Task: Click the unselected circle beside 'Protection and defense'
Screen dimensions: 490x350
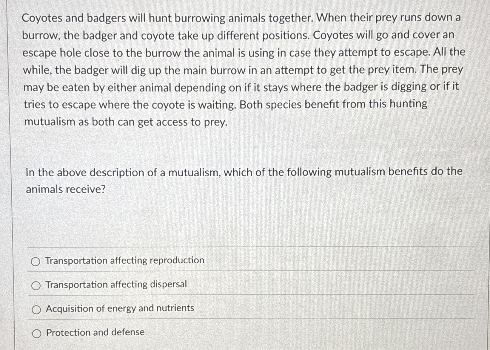Action: pyautogui.click(x=36, y=333)
